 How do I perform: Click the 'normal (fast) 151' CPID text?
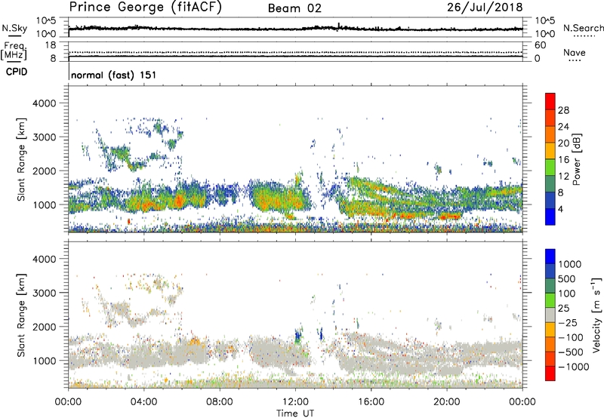114,75
